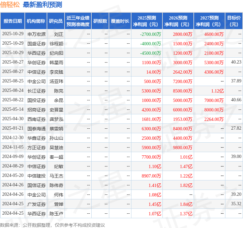The height and width of the screenshot is (228, 243).
Task: Click 2025预测净利润 column header
Action: coord(146,21)
